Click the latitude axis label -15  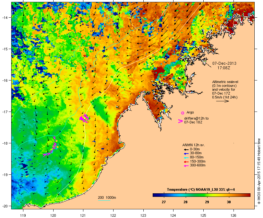(x=5, y=49)
